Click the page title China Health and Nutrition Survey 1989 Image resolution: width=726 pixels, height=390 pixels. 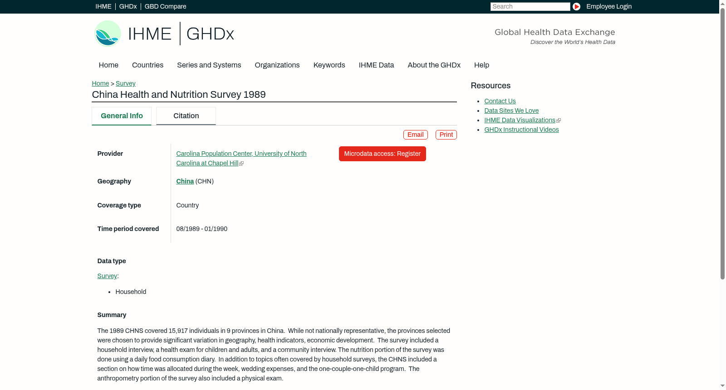tap(179, 95)
